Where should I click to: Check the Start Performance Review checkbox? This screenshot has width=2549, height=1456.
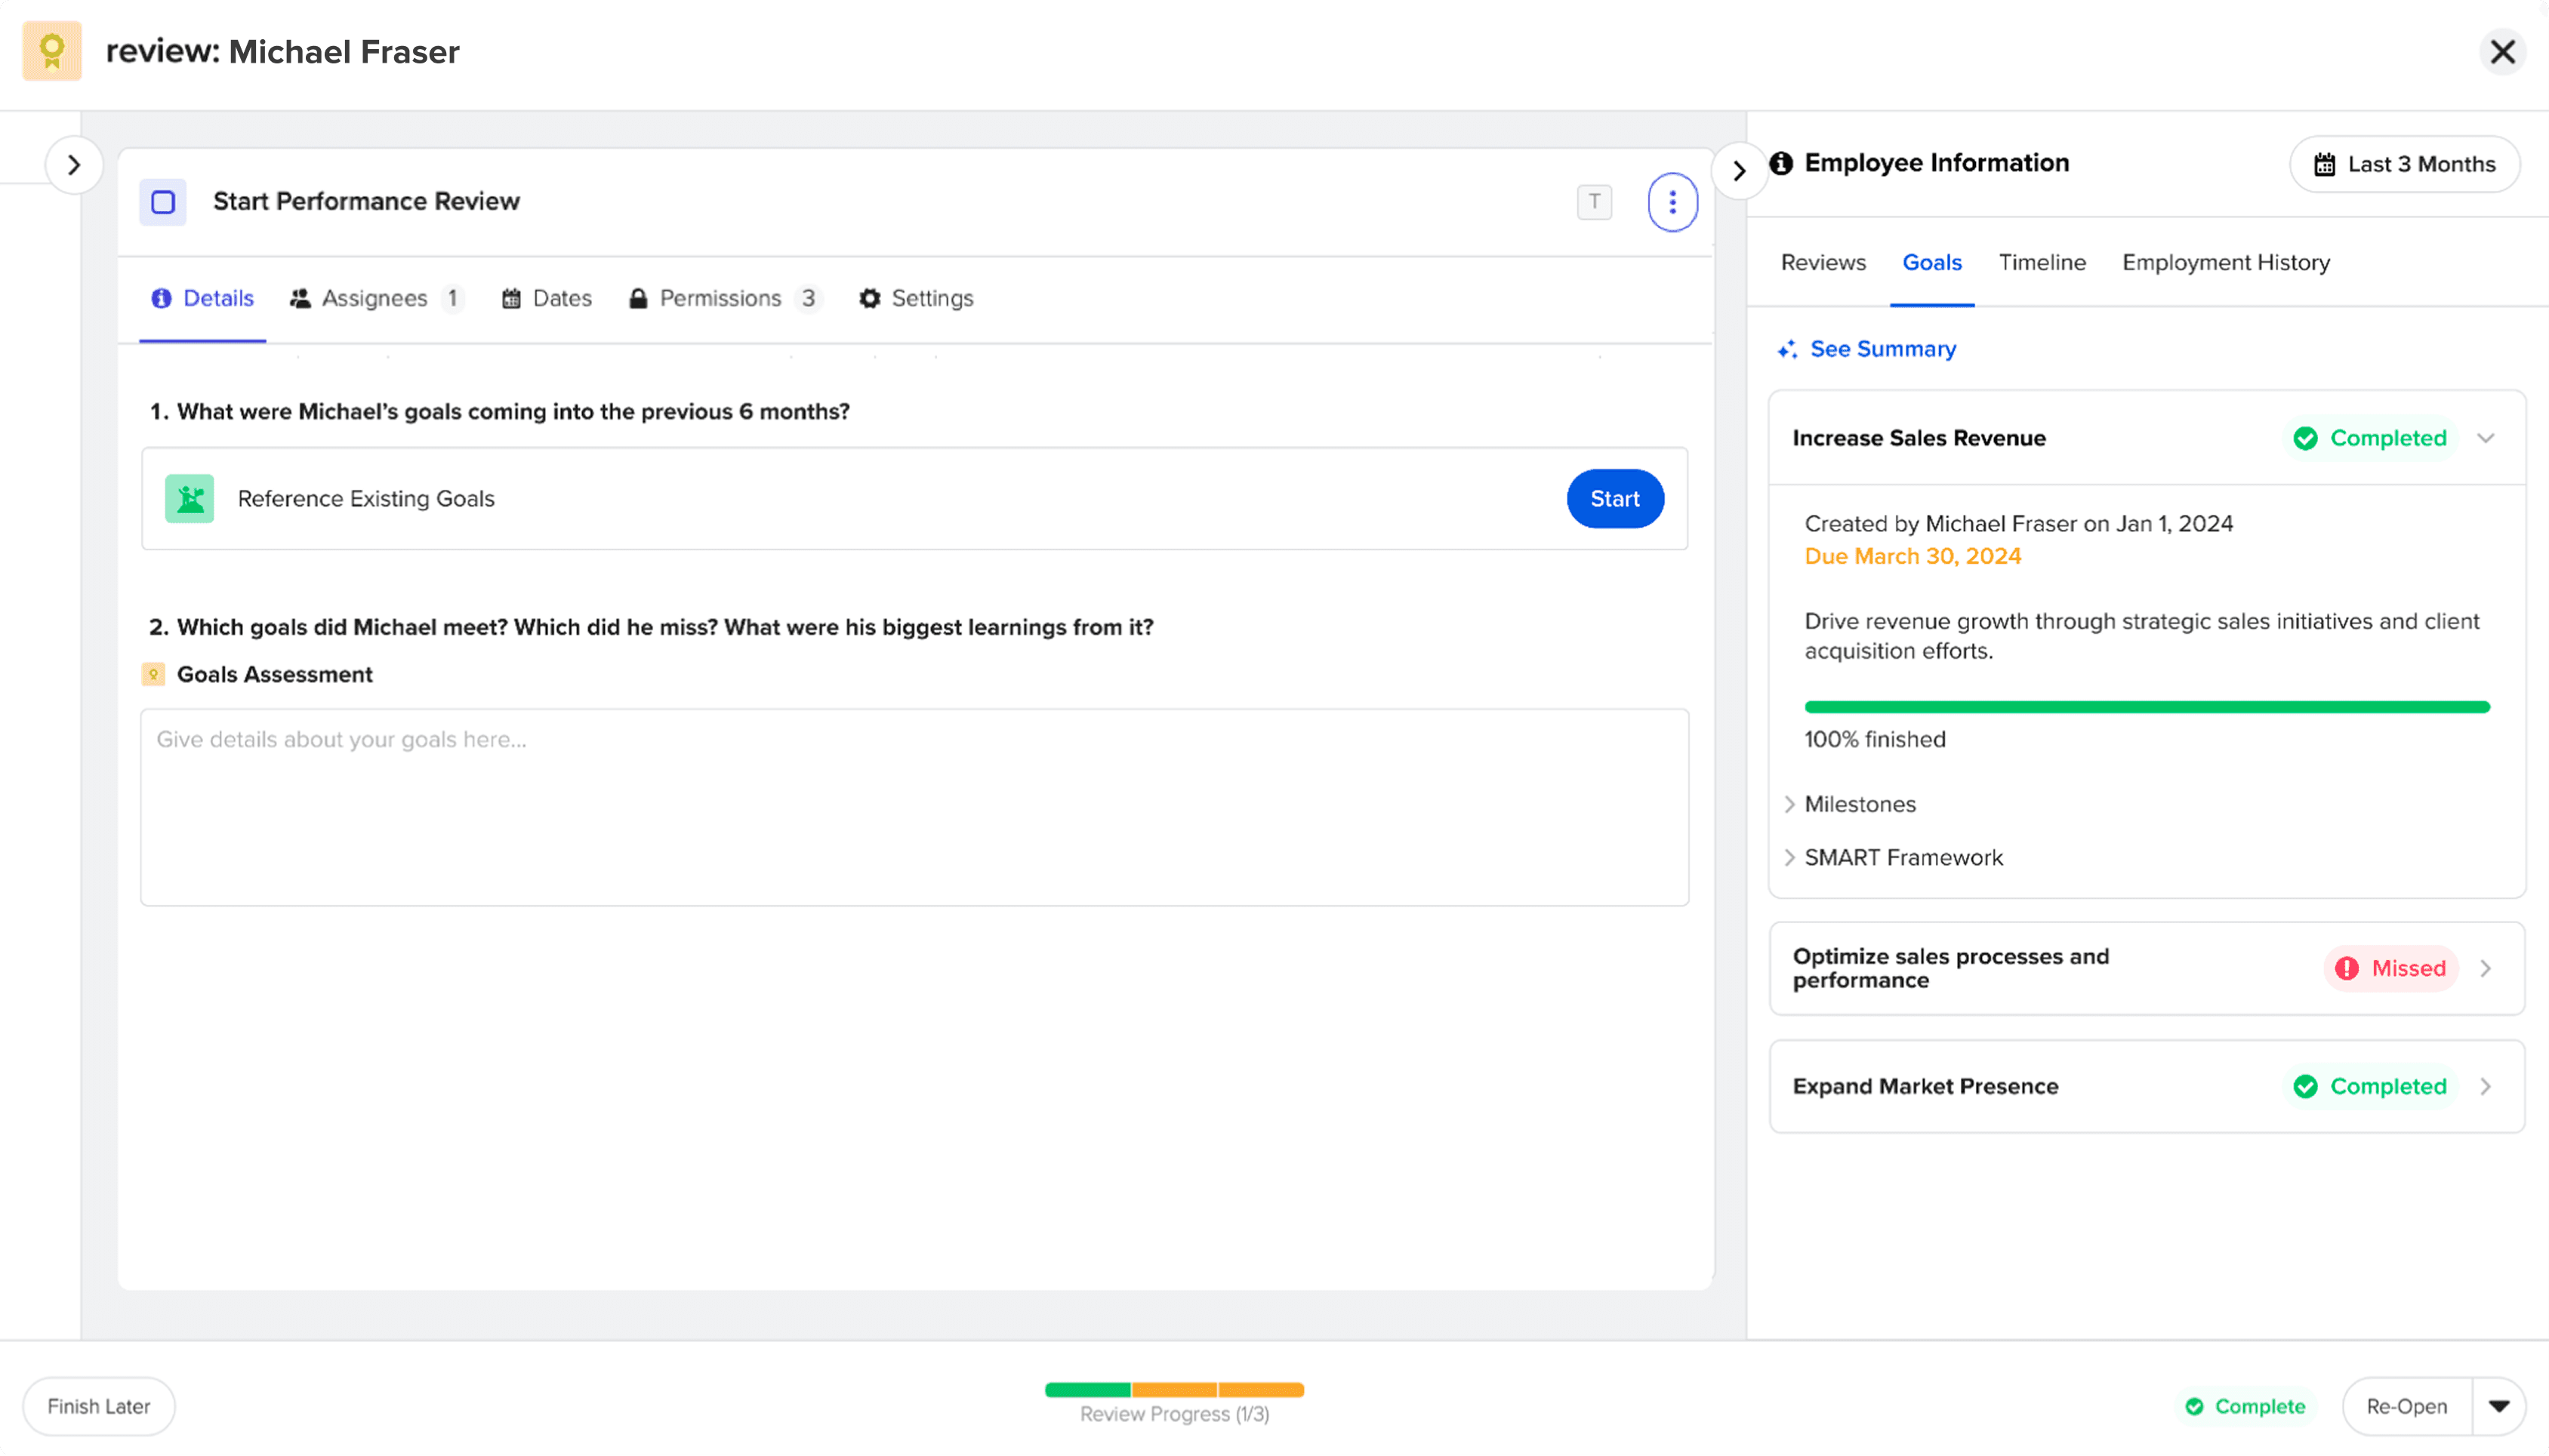pyautogui.click(x=163, y=202)
